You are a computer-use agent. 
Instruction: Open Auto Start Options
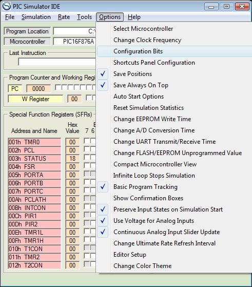pyautogui.click(x=175, y=97)
